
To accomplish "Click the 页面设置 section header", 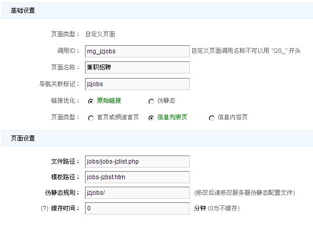I will pos(23,138).
